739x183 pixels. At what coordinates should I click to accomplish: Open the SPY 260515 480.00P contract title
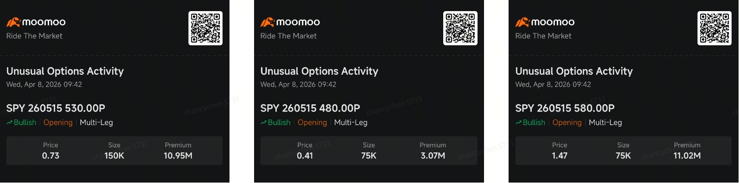coord(310,108)
